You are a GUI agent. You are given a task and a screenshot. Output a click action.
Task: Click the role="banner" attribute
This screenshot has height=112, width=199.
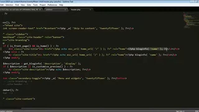tap(54, 37)
